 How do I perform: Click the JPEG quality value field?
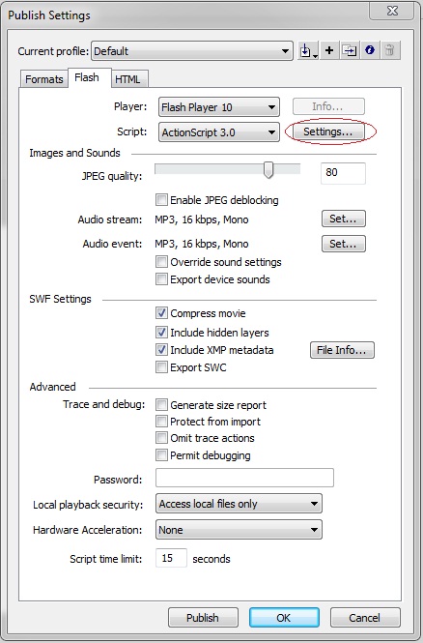pyautogui.click(x=343, y=173)
